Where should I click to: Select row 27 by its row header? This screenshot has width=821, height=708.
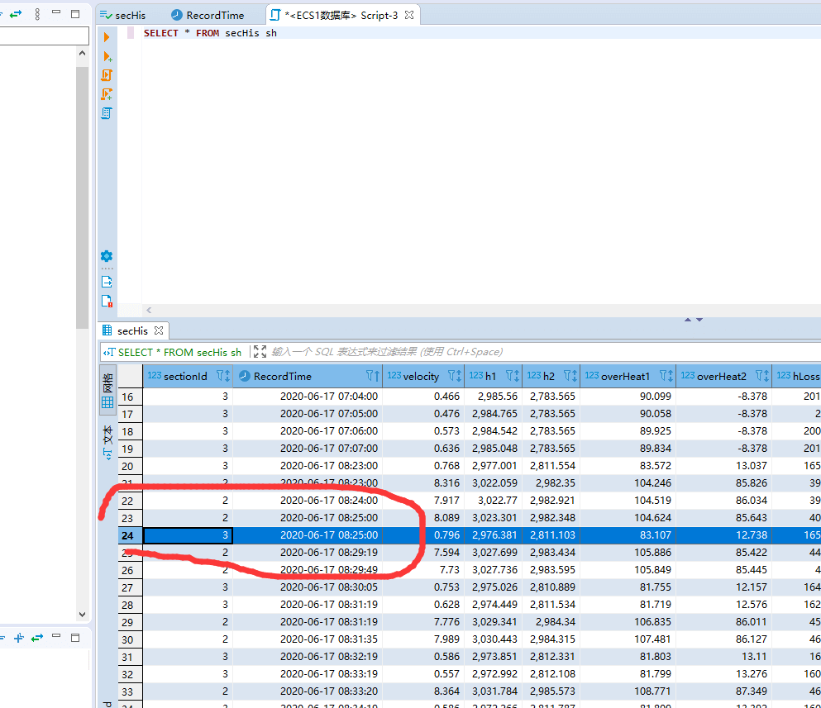tap(127, 587)
